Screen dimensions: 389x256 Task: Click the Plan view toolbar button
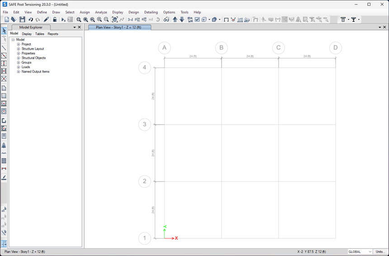137,19
